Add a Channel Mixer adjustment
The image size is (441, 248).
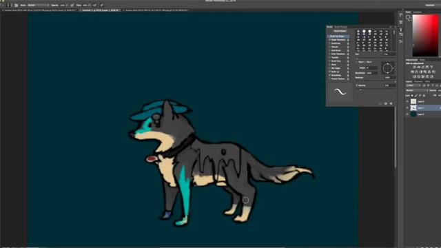(429, 72)
